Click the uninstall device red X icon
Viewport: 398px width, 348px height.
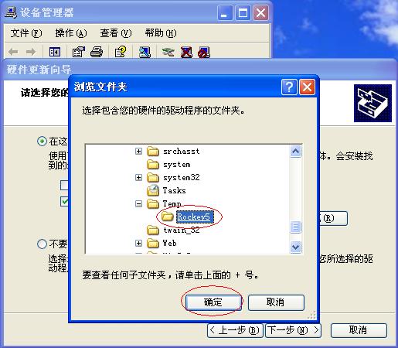click(x=186, y=52)
